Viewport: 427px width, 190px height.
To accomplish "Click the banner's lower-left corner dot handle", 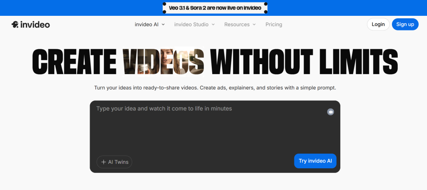I will click(x=164, y=12).
